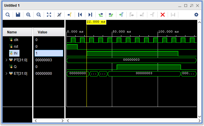204x126 pixels.
Task: Zoom in on the waveform
Action: click(28, 15)
